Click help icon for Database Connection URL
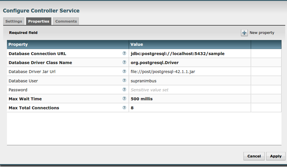The height and width of the screenshot is (167, 287). (124, 53)
